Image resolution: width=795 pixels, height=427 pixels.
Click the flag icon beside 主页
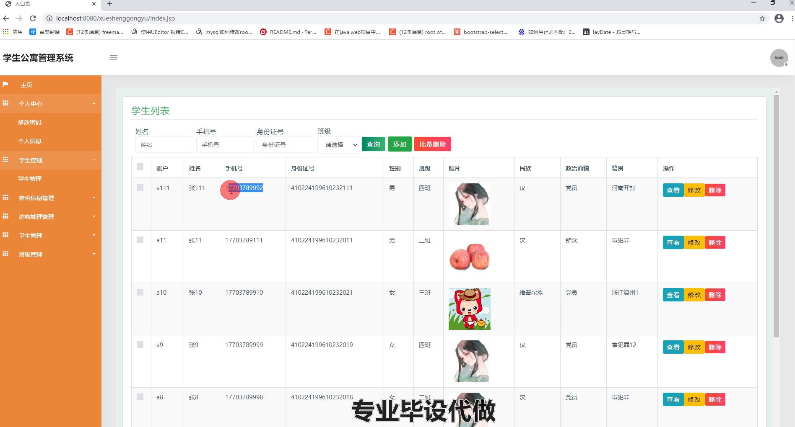pos(5,85)
